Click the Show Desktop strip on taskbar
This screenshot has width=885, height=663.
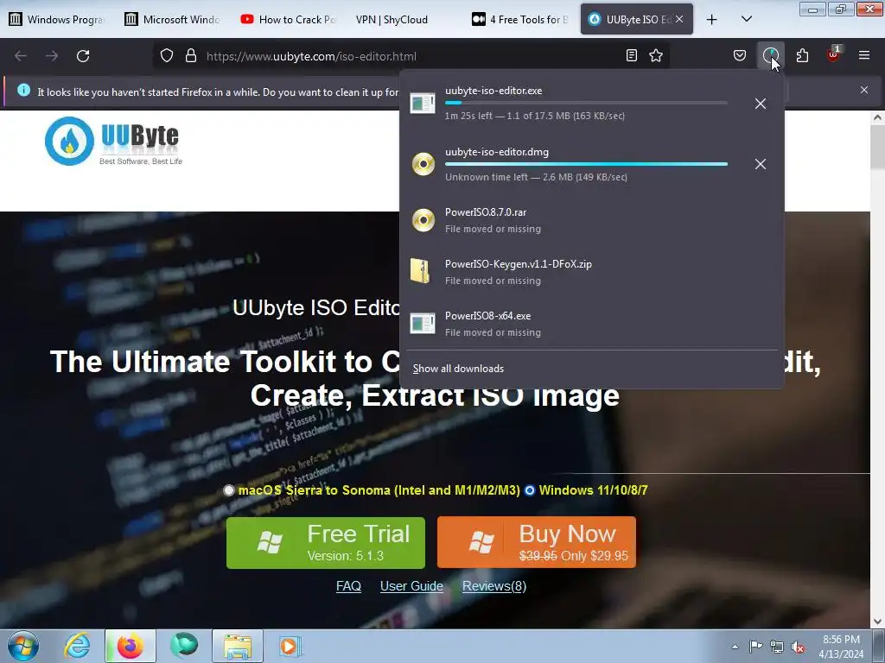pos(879,646)
